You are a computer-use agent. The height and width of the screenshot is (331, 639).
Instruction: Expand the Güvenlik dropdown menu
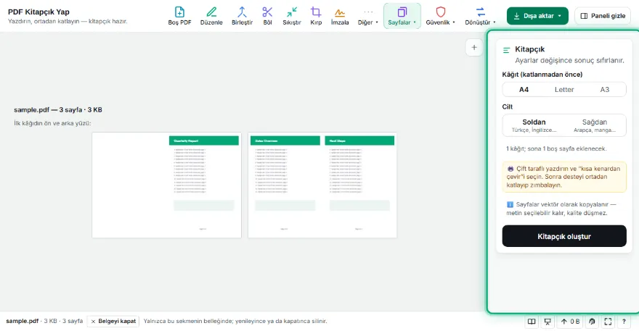click(440, 16)
